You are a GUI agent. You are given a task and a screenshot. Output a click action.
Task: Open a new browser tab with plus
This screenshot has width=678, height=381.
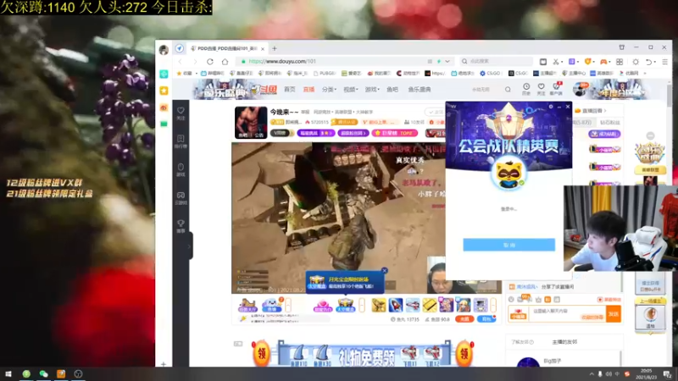[275, 48]
